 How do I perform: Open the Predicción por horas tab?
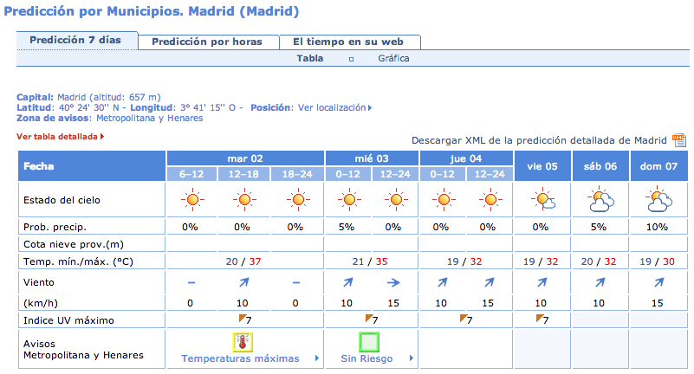(209, 42)
